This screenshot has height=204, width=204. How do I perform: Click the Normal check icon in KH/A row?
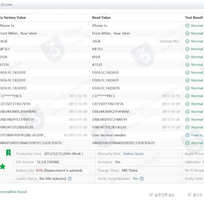(187, 57)
